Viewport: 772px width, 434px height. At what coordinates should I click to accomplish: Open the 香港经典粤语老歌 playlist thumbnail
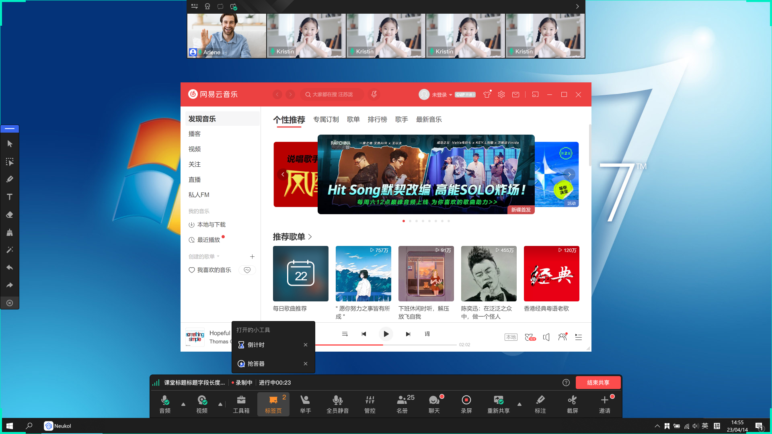click(x=552, y=274)
